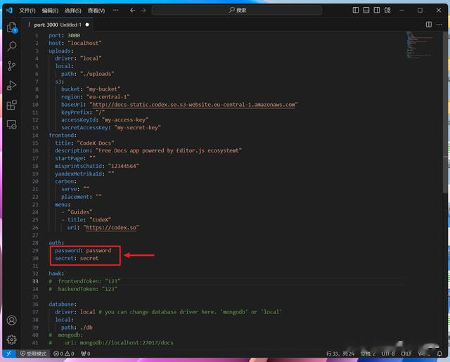Open the customize layout icon

(x=387, y=11)
